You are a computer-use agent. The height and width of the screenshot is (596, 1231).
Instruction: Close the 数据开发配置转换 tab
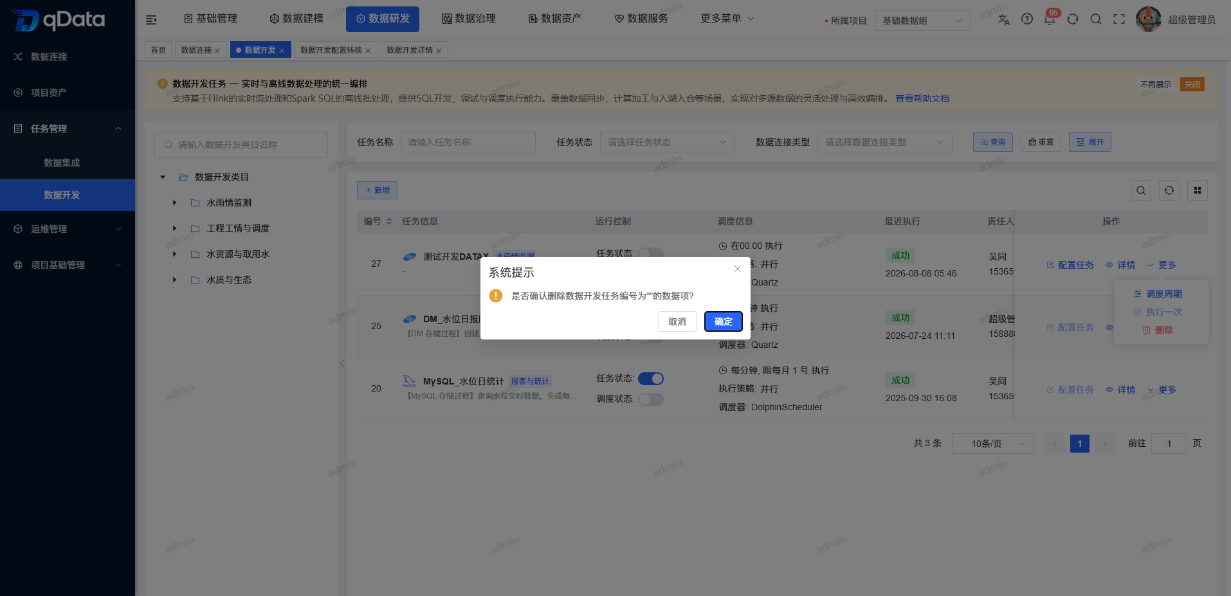pyautogui.click(x=368, y=51)
